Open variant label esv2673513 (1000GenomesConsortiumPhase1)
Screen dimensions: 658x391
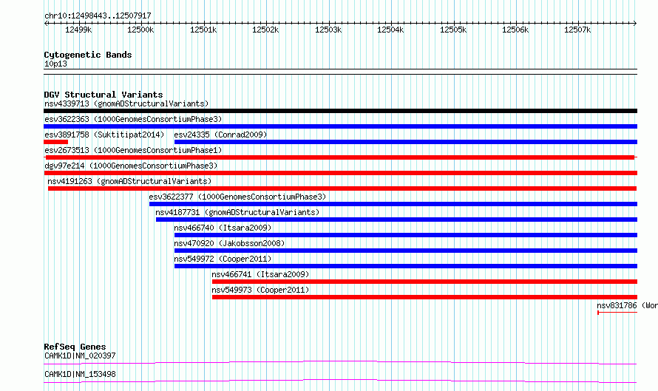tap(133, 150)
